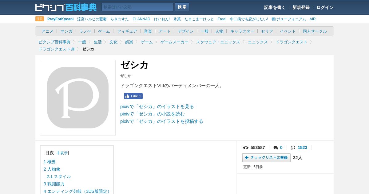Open 生活 breadcrumb link
This screenshot has width=369, height=194.
98,42
